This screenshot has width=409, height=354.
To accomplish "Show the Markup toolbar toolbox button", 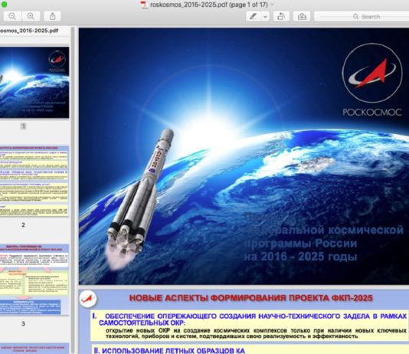I will tap(302, 17).
